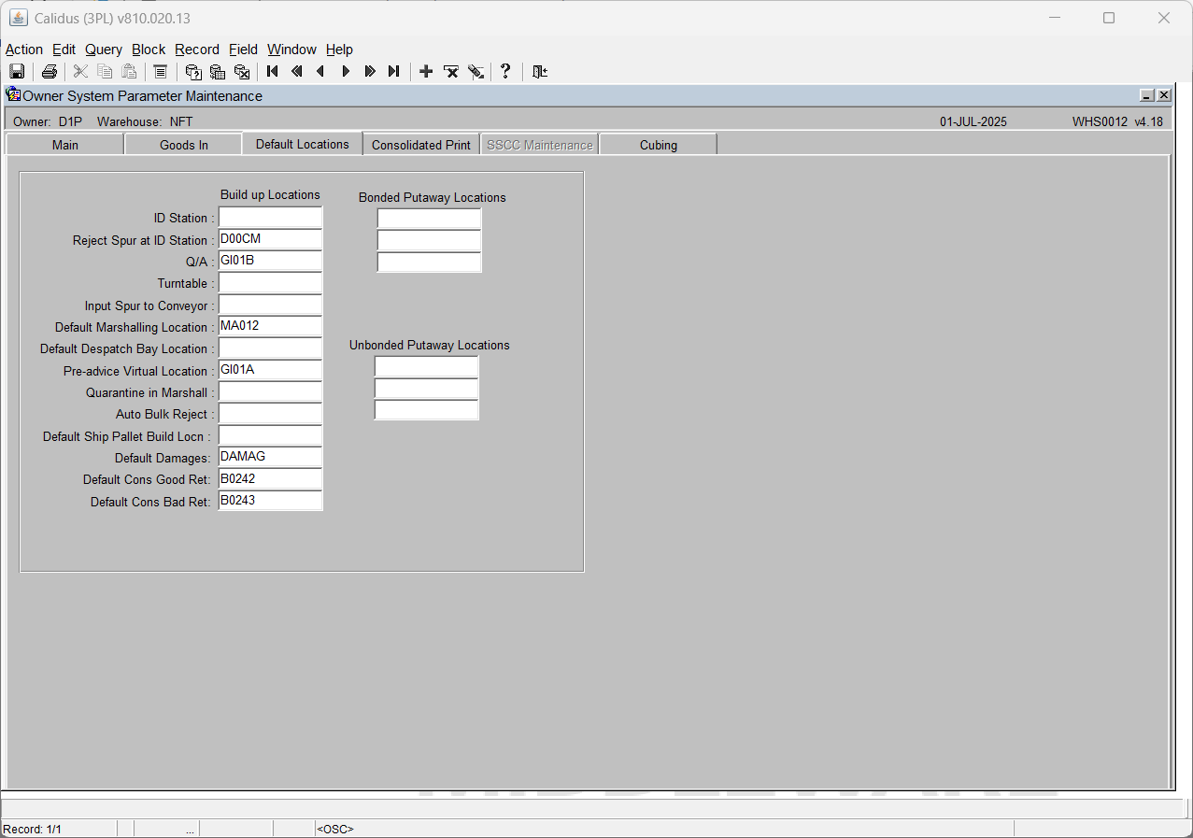1193x838 pixels.
Task: Click the Java icon in Calidus title bar
Action: point(19,18)
